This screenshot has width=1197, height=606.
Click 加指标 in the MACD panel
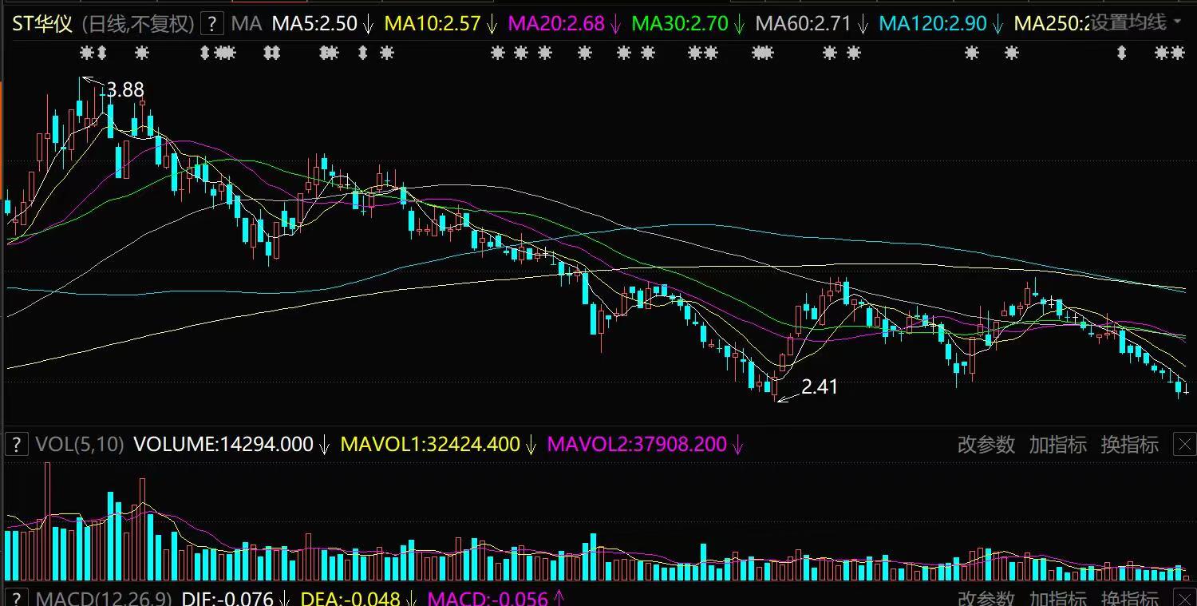click(1058, 598)
